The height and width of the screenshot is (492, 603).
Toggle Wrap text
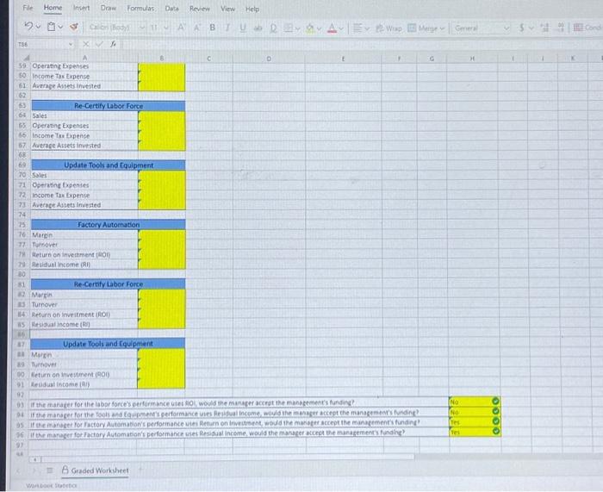click(389, 28)
